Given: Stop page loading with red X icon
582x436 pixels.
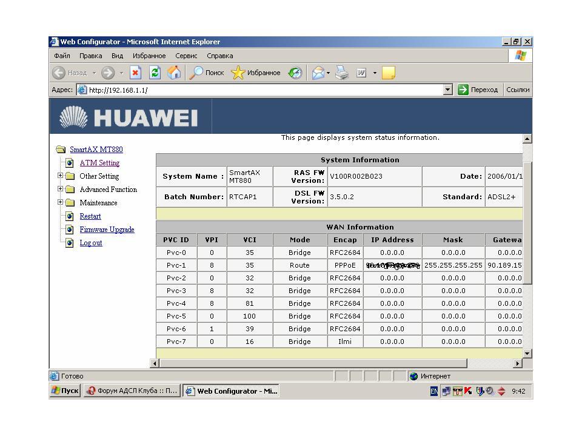Looking at the screenshot, I should [x=135, y=73].
